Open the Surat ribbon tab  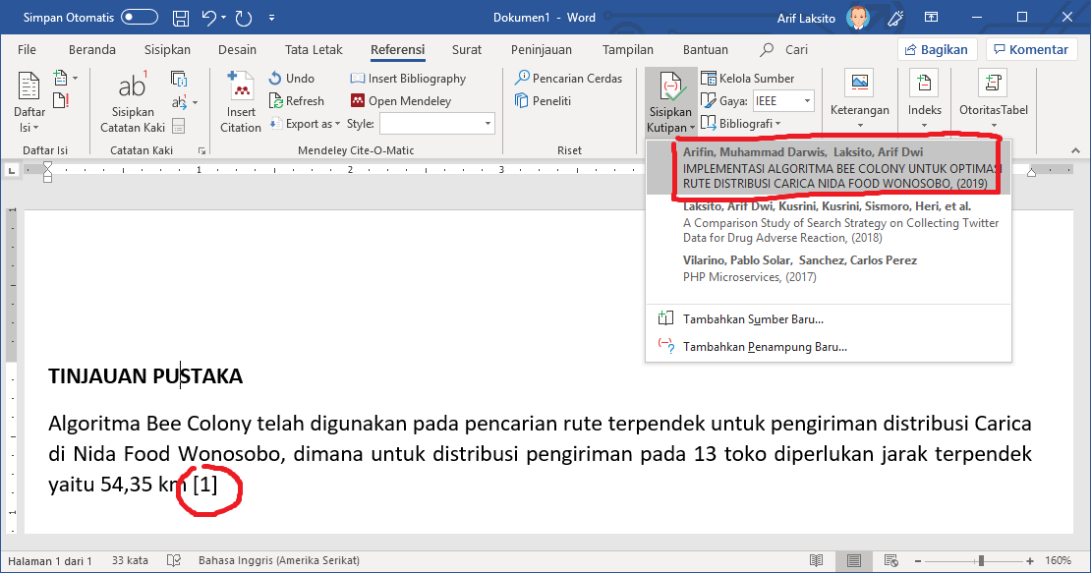click(x=466, y=48)
